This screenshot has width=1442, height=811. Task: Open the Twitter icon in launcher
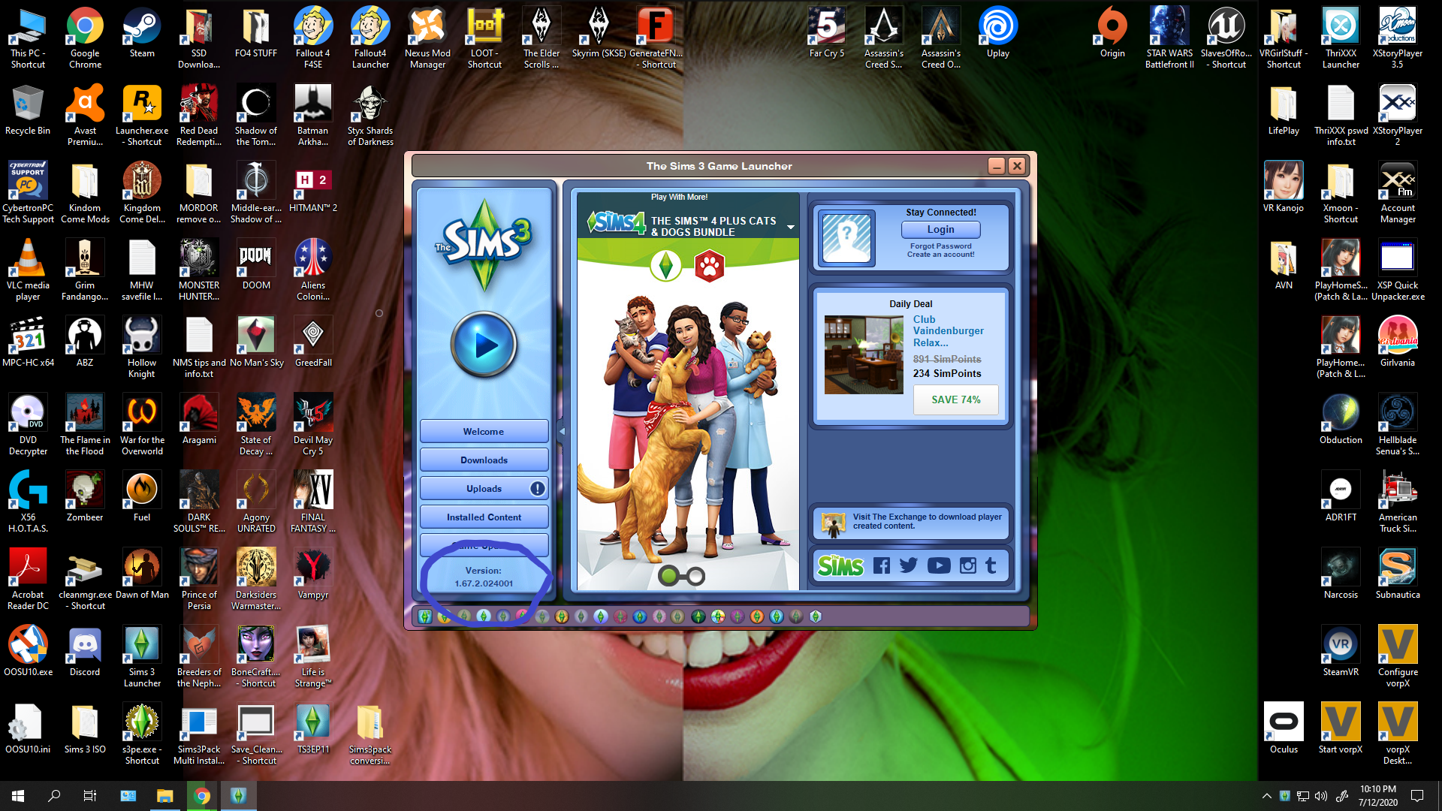pos(909,565)
